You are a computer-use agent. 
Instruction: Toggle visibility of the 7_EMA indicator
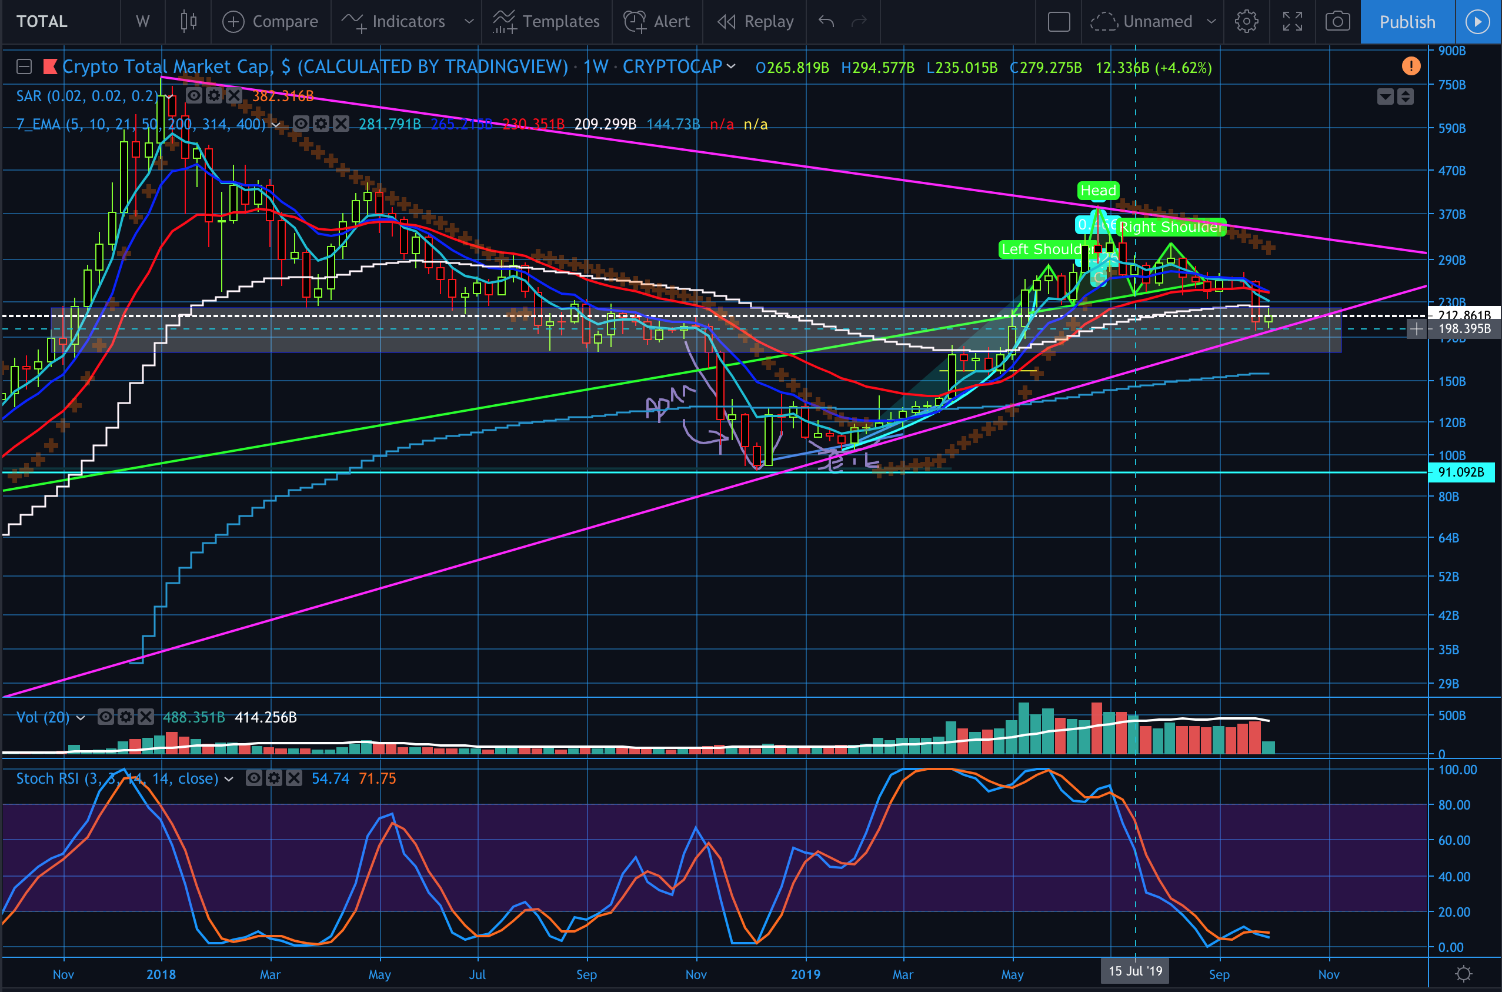(x=301, y=124)
